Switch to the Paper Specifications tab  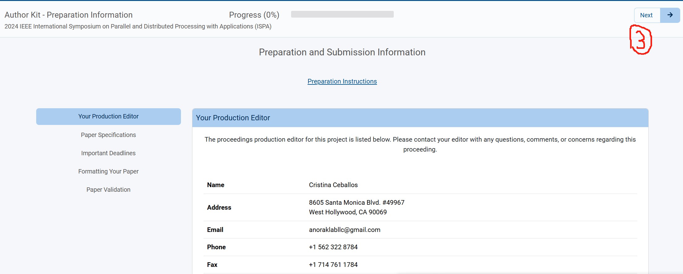(x=108, y=135)
